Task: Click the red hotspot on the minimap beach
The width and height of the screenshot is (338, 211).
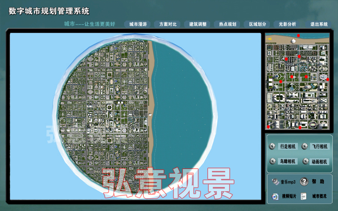Action: tap(299, 36)
